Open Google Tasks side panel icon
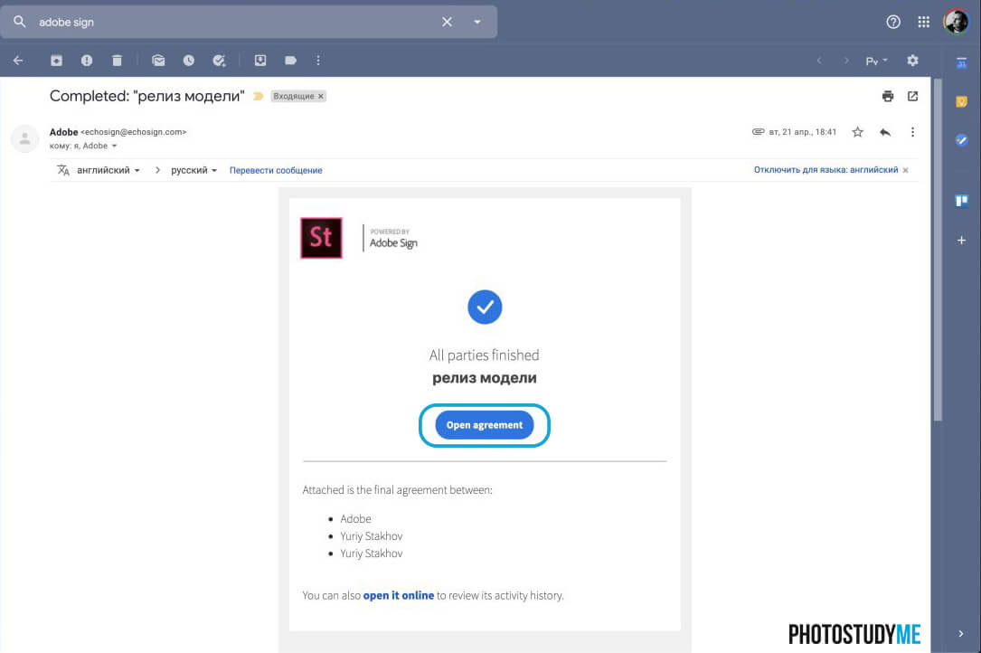The width and height of the screenshot is (981, 653). [962, 140]
